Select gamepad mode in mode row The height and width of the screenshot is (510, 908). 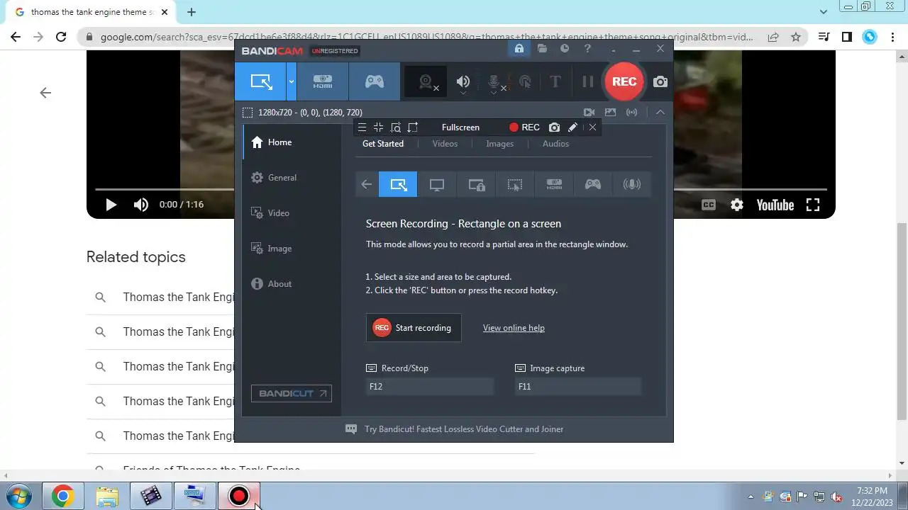(593, 184)
